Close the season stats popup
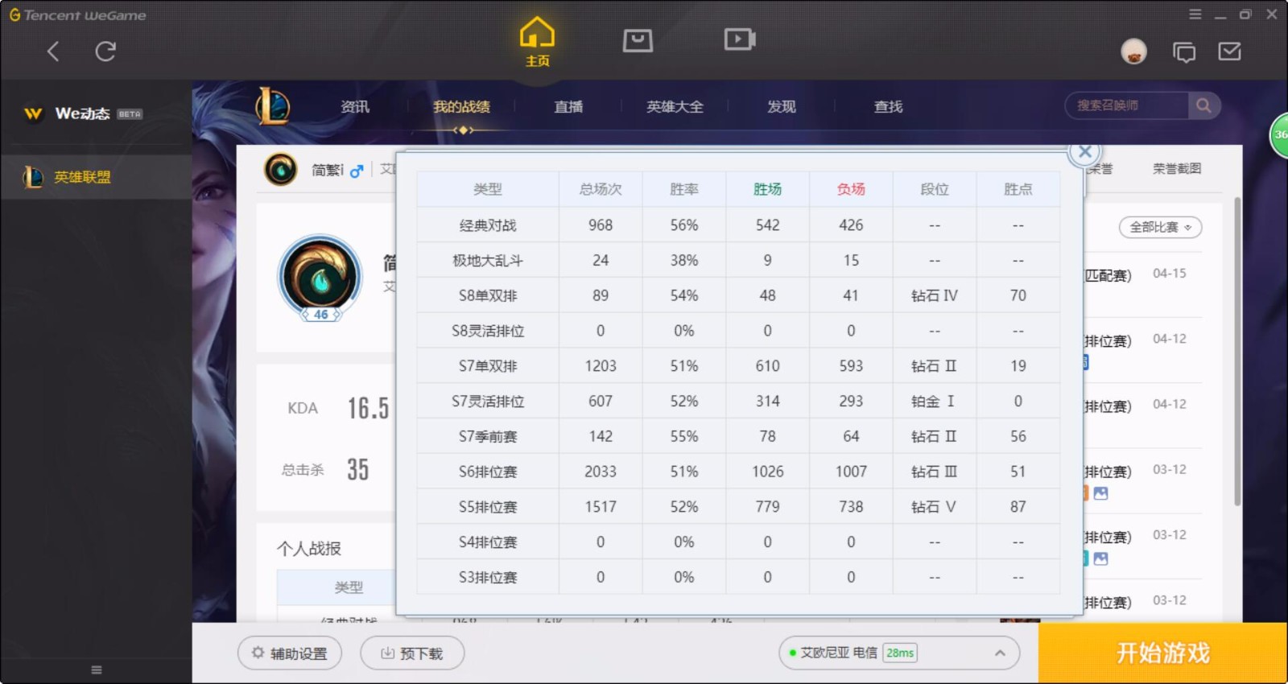The image size is (1288, 684). point(1084,151)
